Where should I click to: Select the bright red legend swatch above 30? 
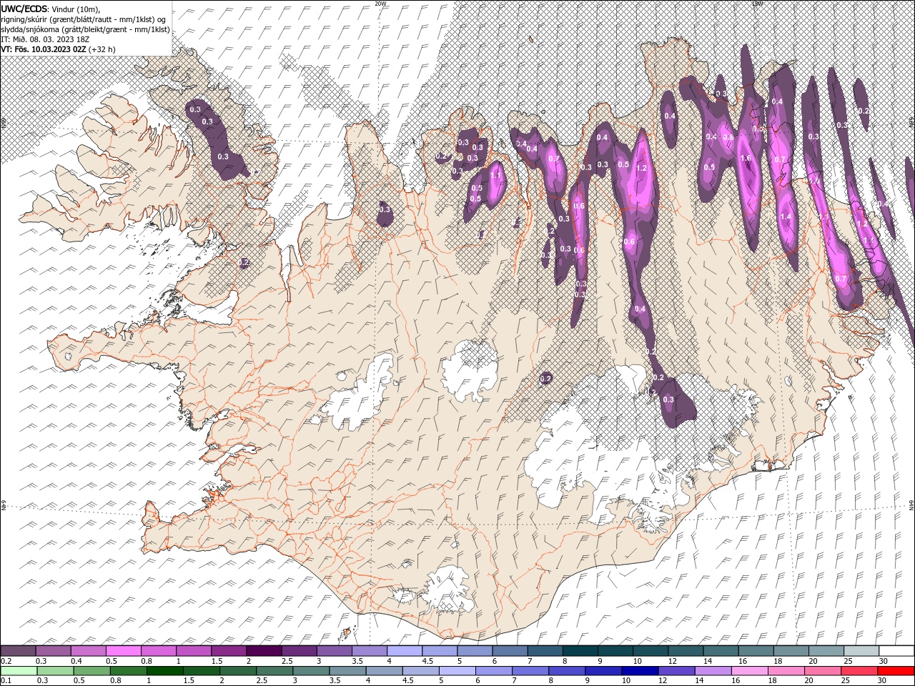(894, 670)
